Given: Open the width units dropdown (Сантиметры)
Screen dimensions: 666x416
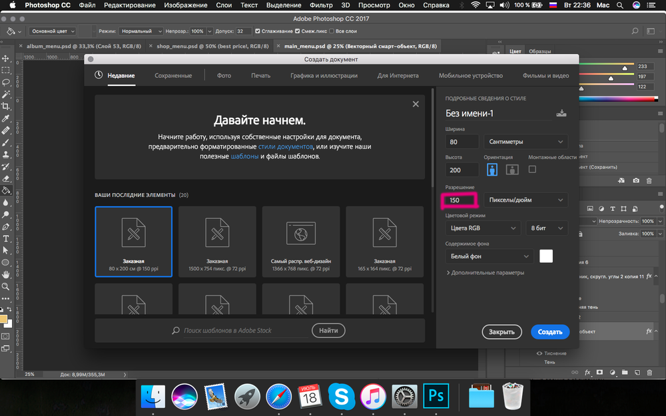Looking at the screenshot, I should [526, 142].
